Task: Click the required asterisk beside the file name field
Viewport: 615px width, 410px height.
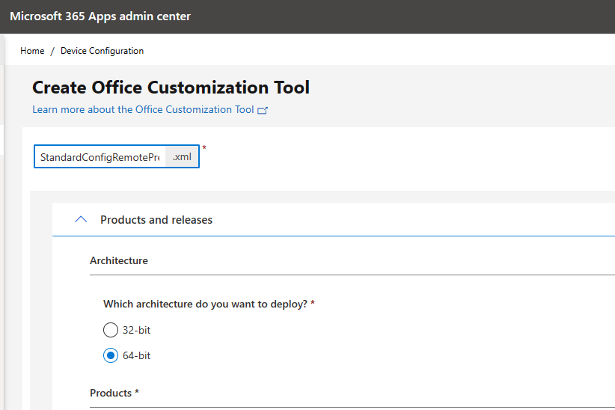Action: [204, 148]
